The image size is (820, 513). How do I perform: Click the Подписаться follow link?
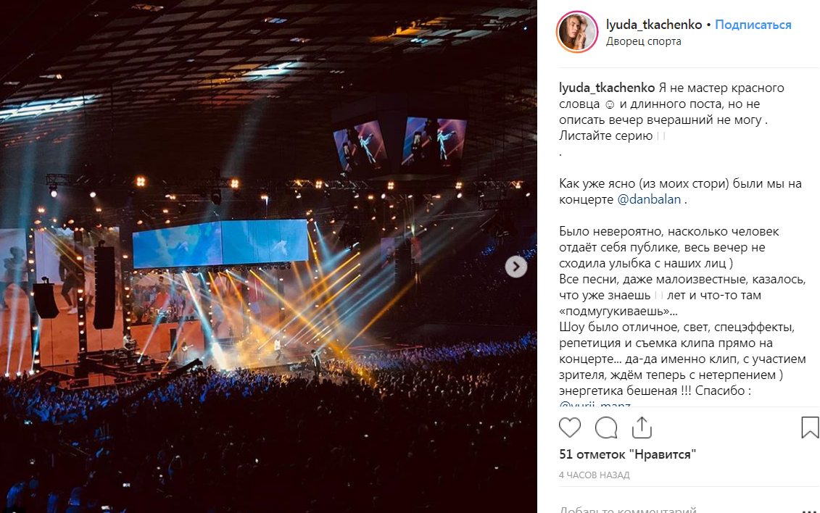coord(753,25)
